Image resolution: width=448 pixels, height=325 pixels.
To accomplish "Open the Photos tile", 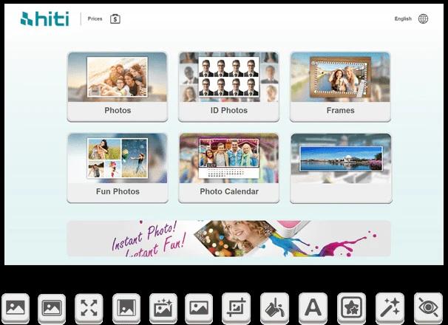I will 118,87.
